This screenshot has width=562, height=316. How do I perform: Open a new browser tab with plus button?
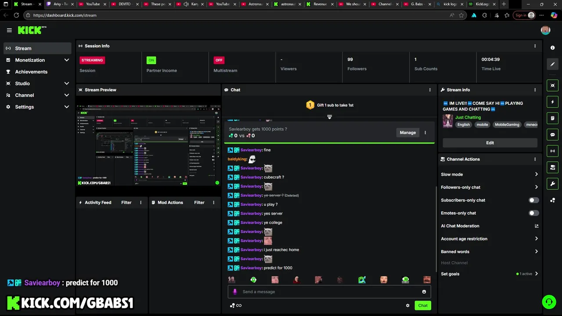pos(504,4)
